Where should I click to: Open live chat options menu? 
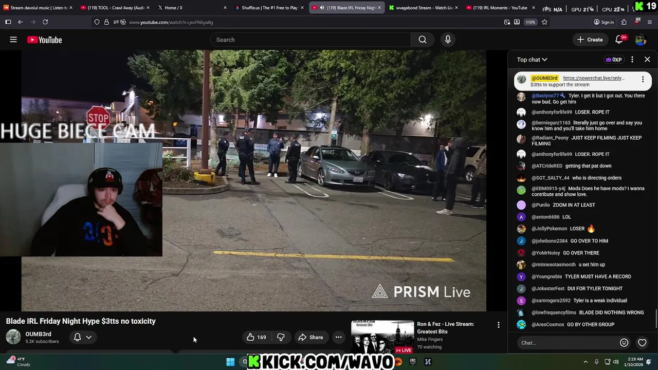(632, 60)
